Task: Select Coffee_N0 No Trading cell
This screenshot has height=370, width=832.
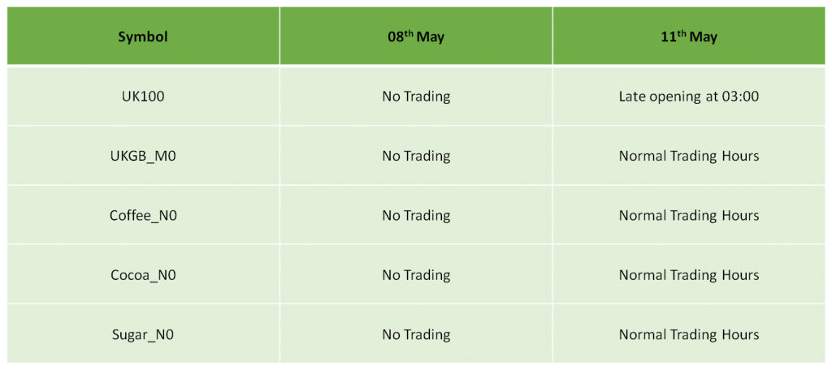Action: (x=416, y=215)
